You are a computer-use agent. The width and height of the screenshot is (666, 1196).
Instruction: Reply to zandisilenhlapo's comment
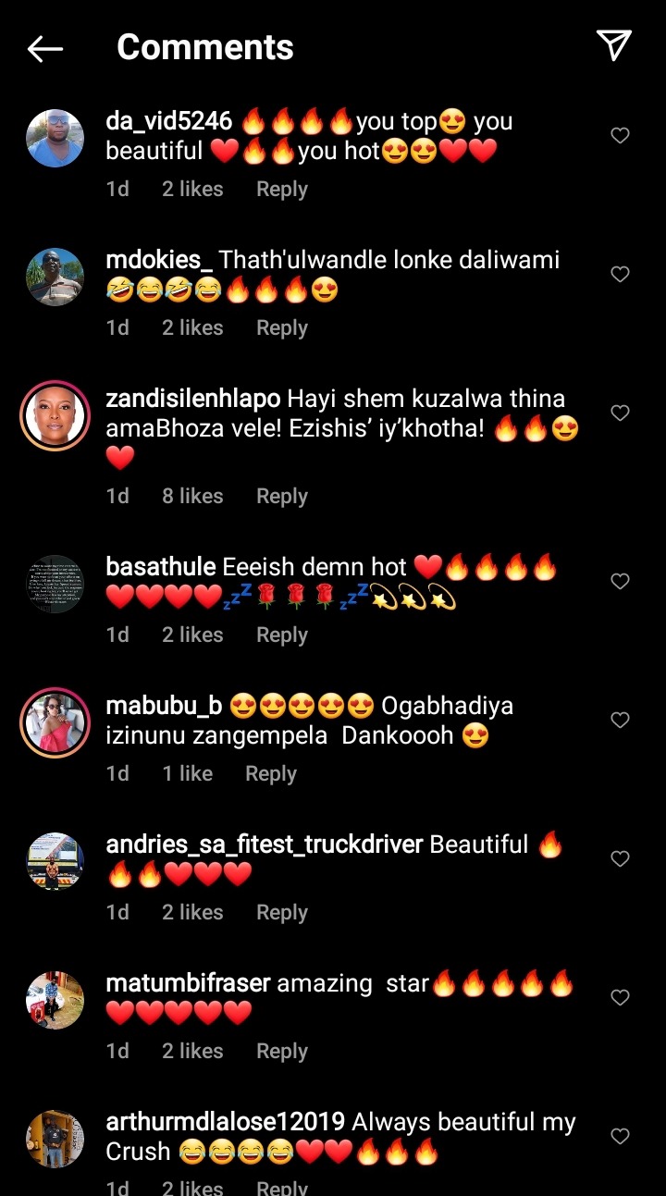[x=282, y=497]
